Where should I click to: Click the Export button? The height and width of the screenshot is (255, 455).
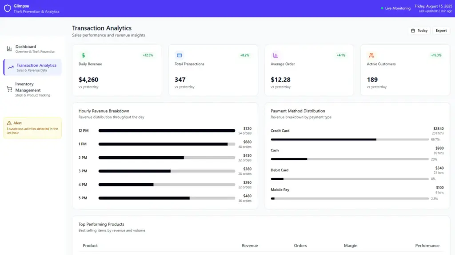coord(441,31)
